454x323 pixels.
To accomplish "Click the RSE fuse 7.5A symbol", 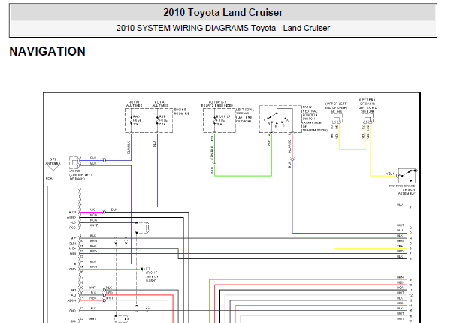I will 157,120.
